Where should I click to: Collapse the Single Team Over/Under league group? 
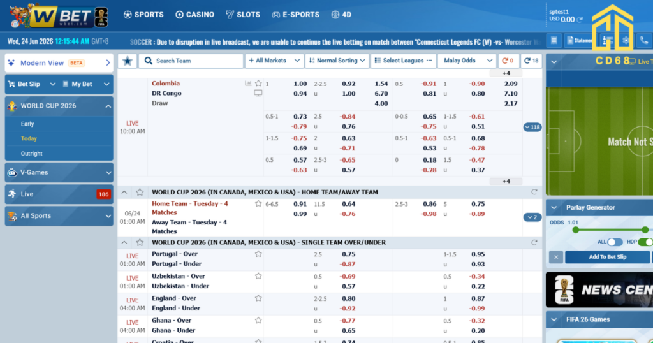pyautogui.click(x=124, y=242)
